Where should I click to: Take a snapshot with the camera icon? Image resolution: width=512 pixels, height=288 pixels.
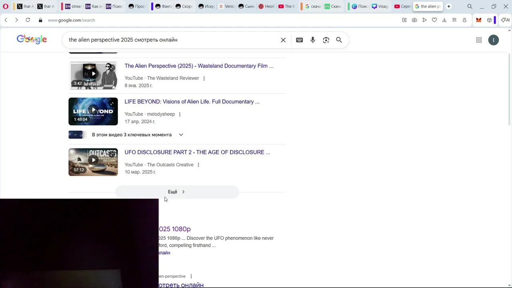click(x=414, y=20)
